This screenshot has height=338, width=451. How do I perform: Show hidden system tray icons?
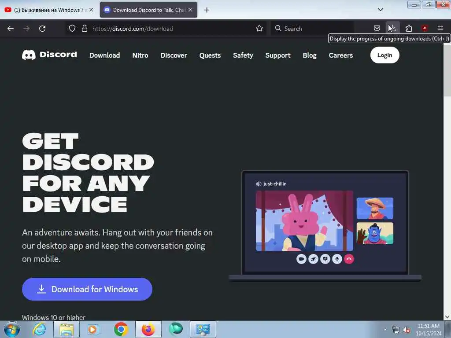click(x=385, y=330)
